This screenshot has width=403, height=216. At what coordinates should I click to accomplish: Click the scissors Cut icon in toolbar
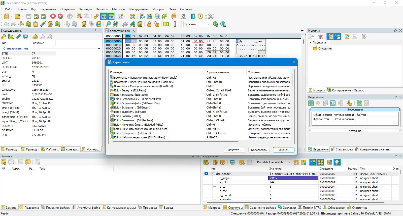coord(21,24)
